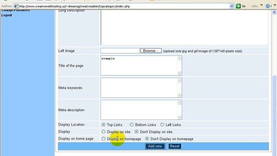The width and height of the screenshot is (277, 156).
Task: Open the address bar dropdown arrow
Action: pyautogui.click(x=232, y=6)
